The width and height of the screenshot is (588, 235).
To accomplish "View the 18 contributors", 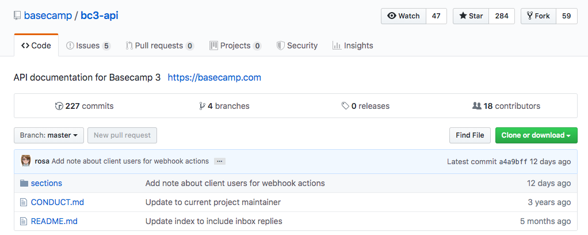I will point(506,106).
